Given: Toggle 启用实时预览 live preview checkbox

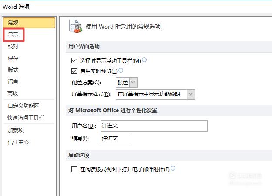Looking at the screenshot, I should coord(74,71).
